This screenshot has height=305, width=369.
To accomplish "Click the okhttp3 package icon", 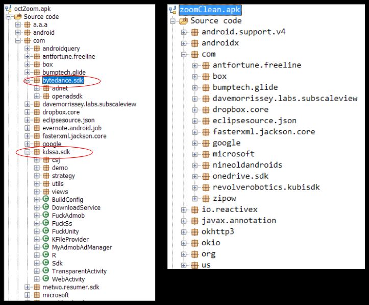I will (x=194, y=232).
